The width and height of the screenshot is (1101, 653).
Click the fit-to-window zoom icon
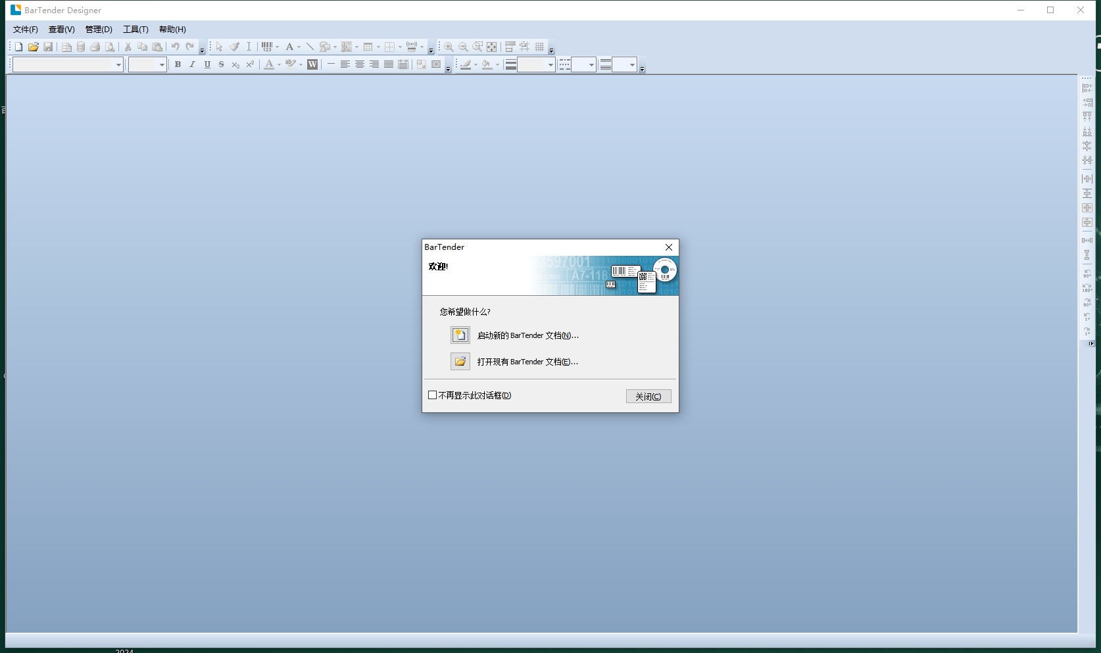click(x=492, y=47)
